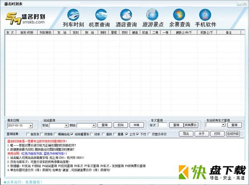The image size is (249, 185).
Task: Sort by 发站 column header
Action: pos(62,32)
